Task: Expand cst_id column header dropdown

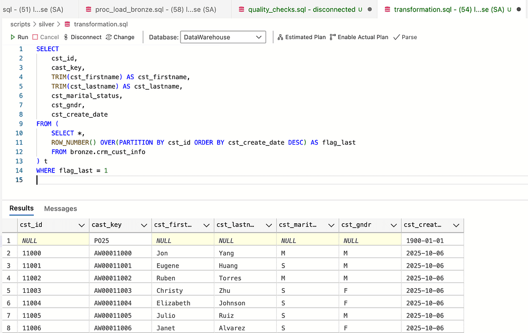Action: 81,225
